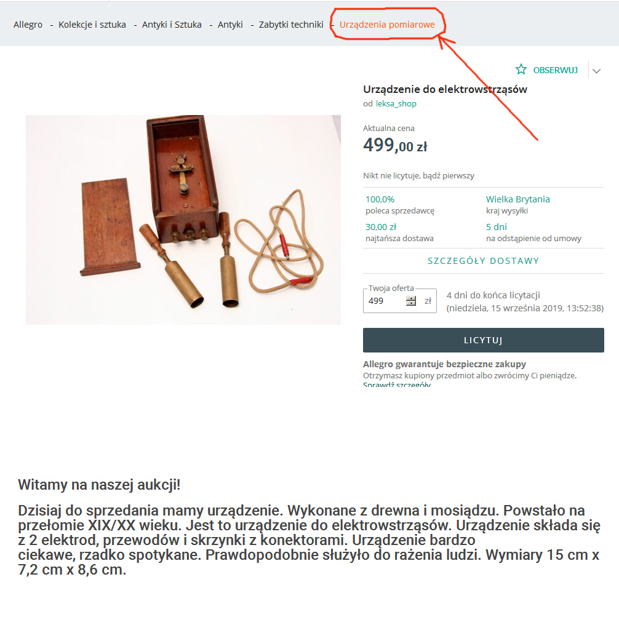Open Antyki i Sztuka breadcrumb category
This screenshot has height=633, width=619.
[172, 25]
